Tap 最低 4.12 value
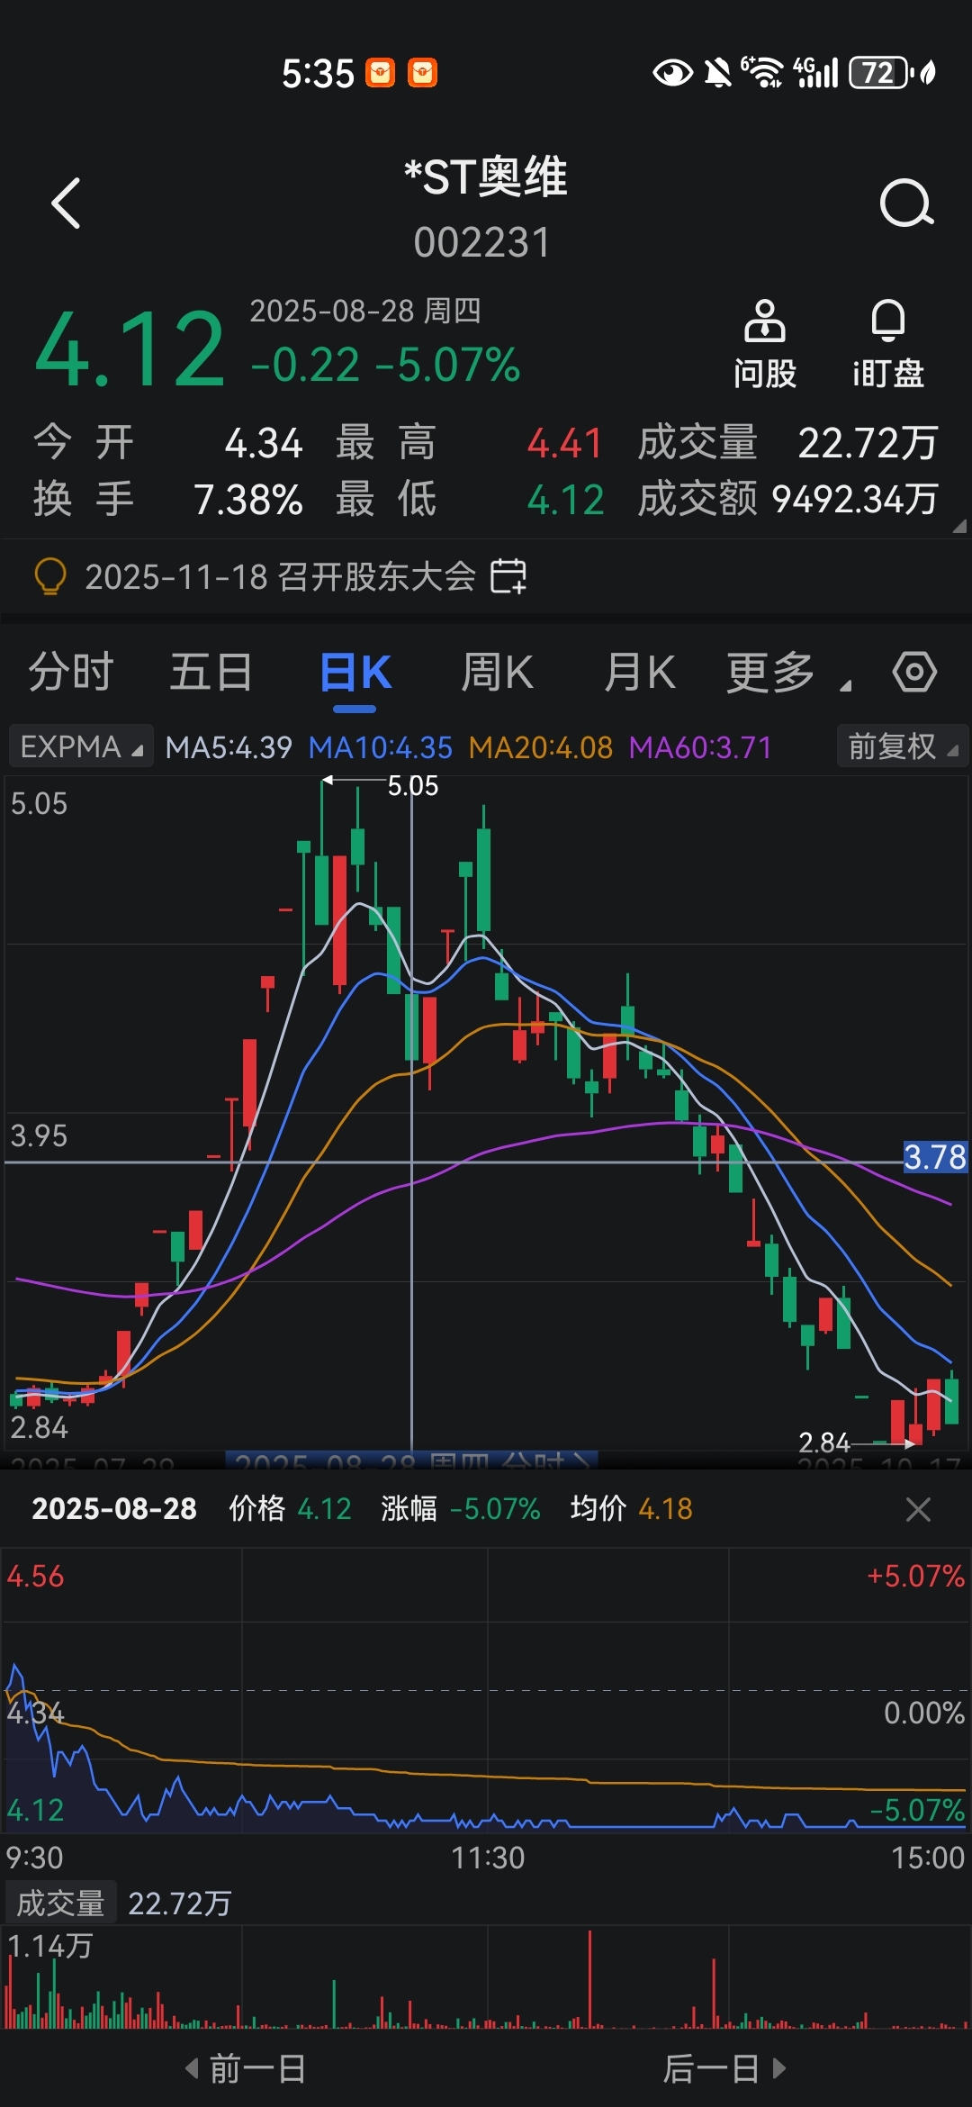This screenshot has height=2107, width=972. (x=565, y=499)
